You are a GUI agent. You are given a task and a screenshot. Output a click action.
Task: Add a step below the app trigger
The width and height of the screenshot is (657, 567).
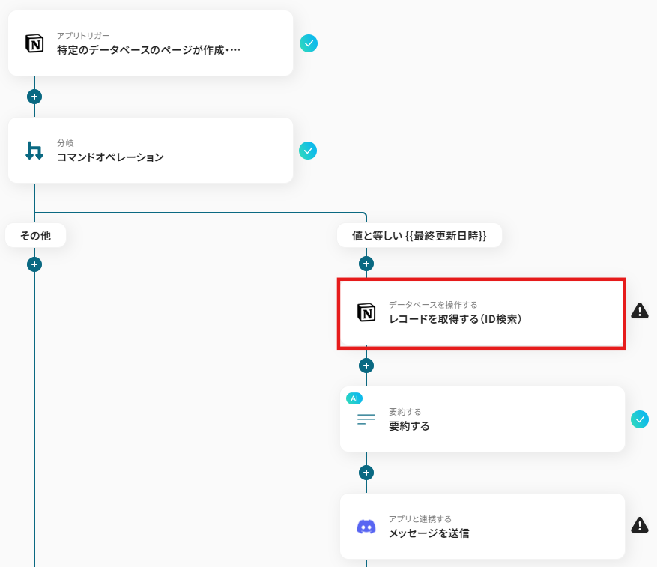pyautogui.click(x=34, y=97)
